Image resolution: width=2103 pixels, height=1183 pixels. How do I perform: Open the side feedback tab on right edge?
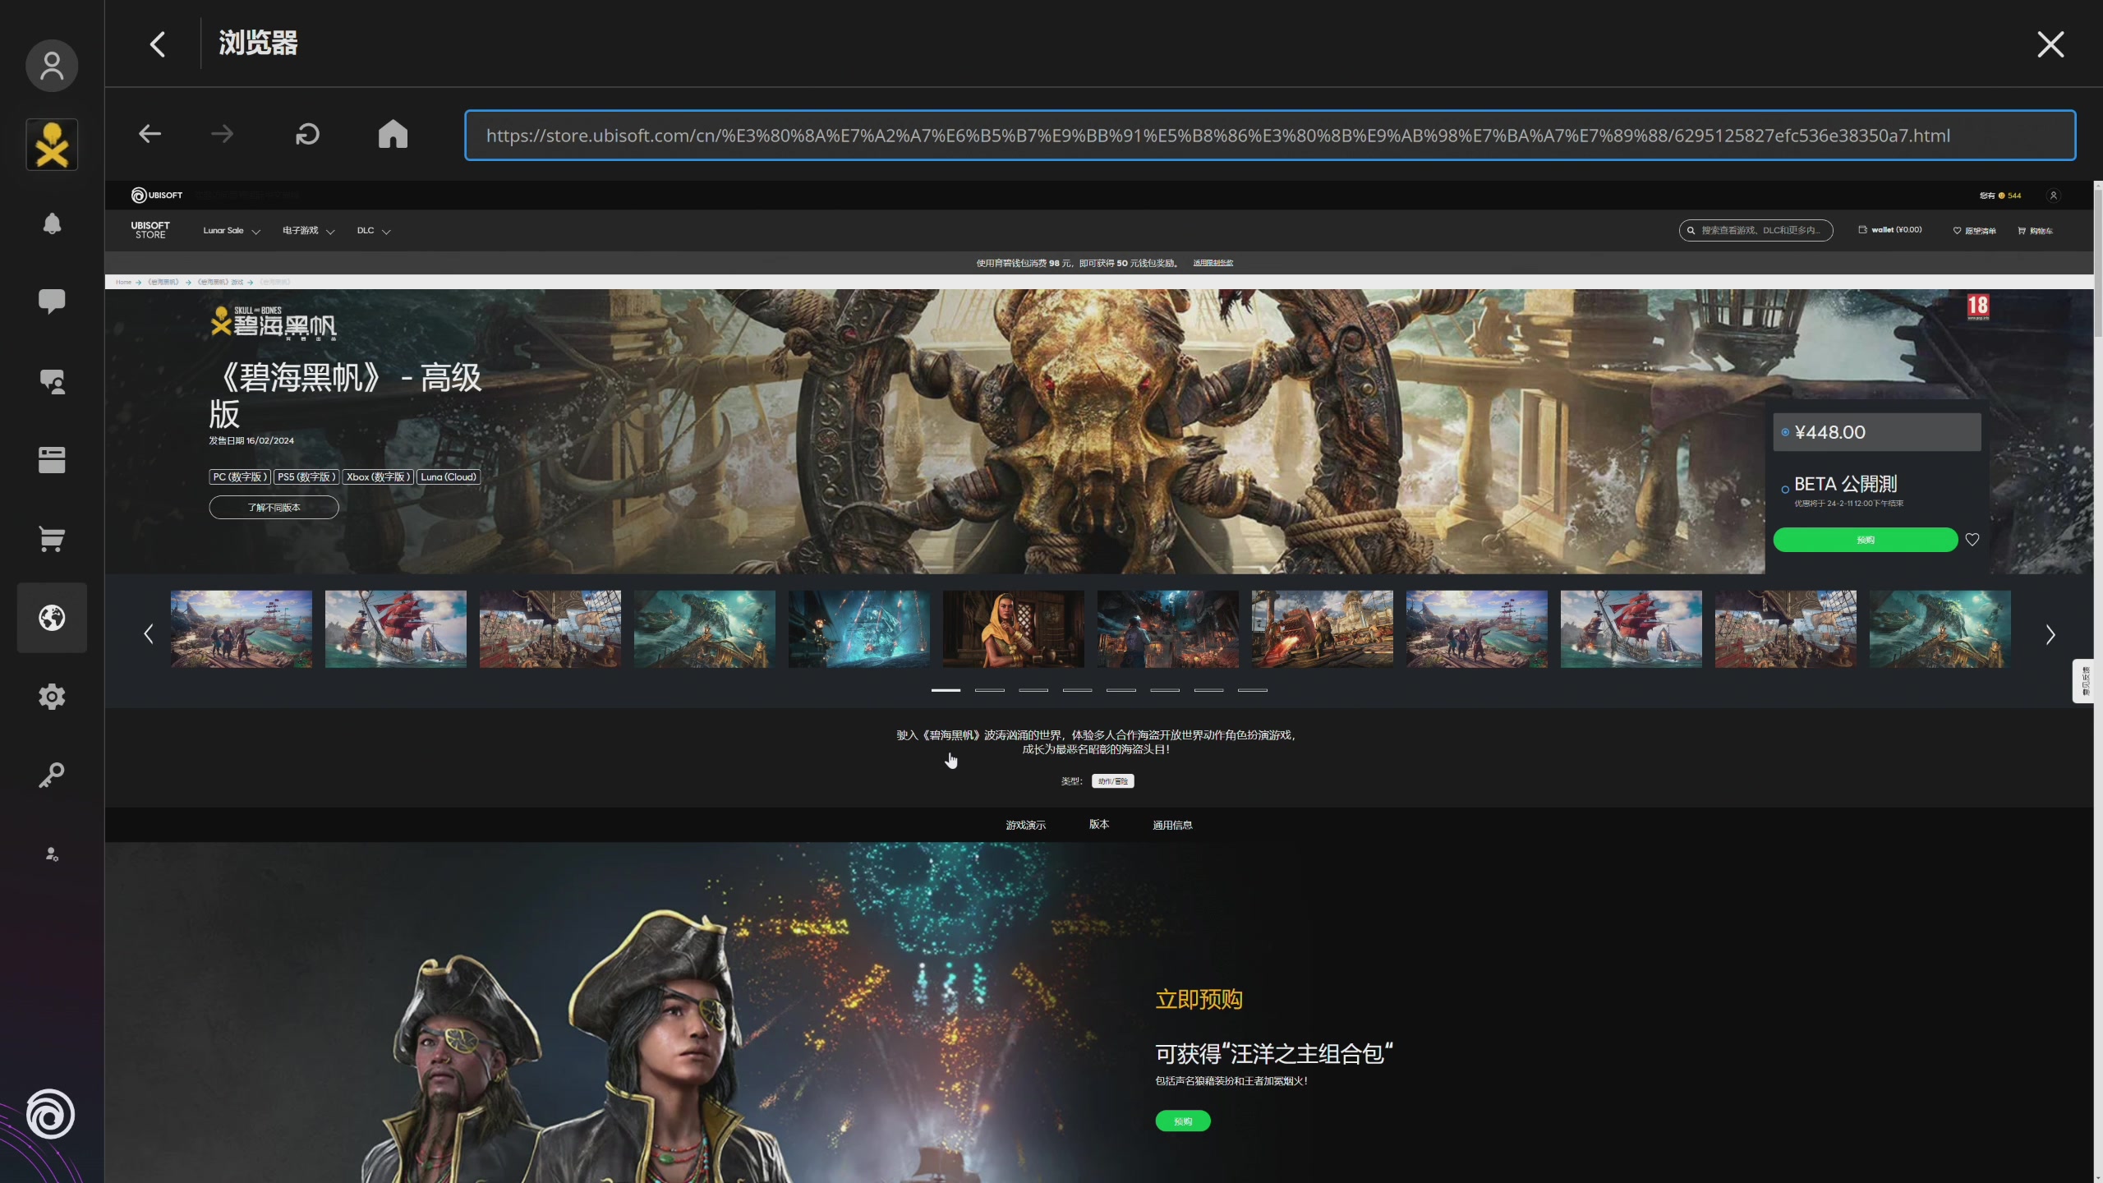pos(2085,681)
